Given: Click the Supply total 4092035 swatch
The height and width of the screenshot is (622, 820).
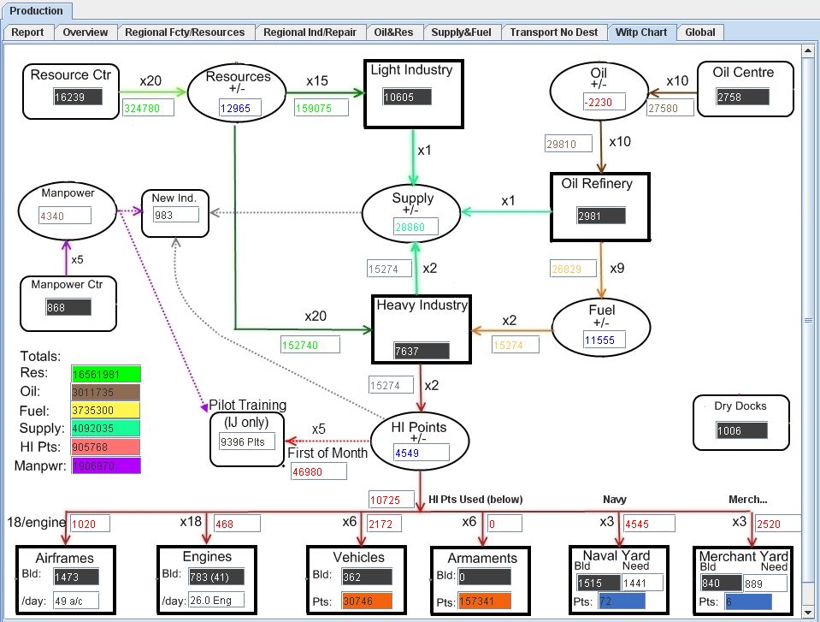Looking at the screenshot, I should coord(106,428).
